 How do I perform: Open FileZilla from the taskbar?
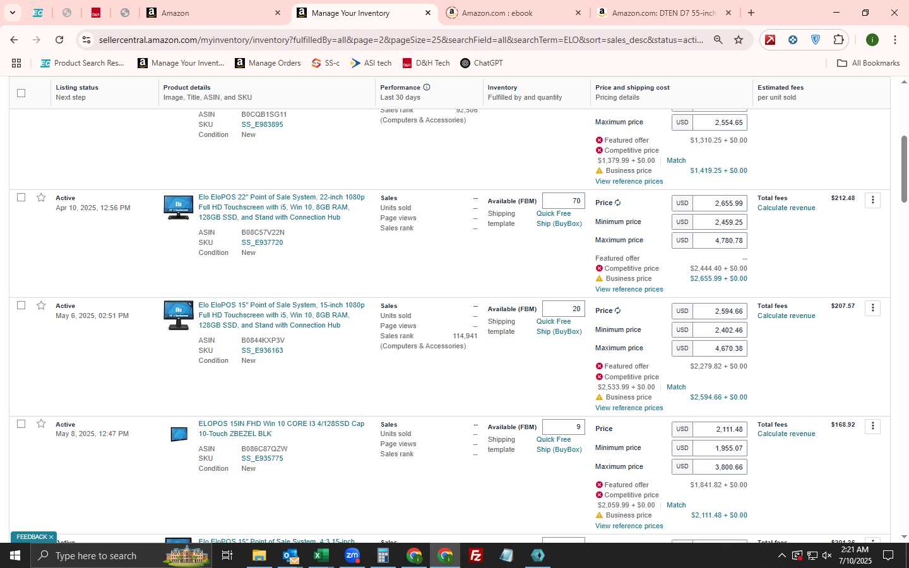point(476,555)
